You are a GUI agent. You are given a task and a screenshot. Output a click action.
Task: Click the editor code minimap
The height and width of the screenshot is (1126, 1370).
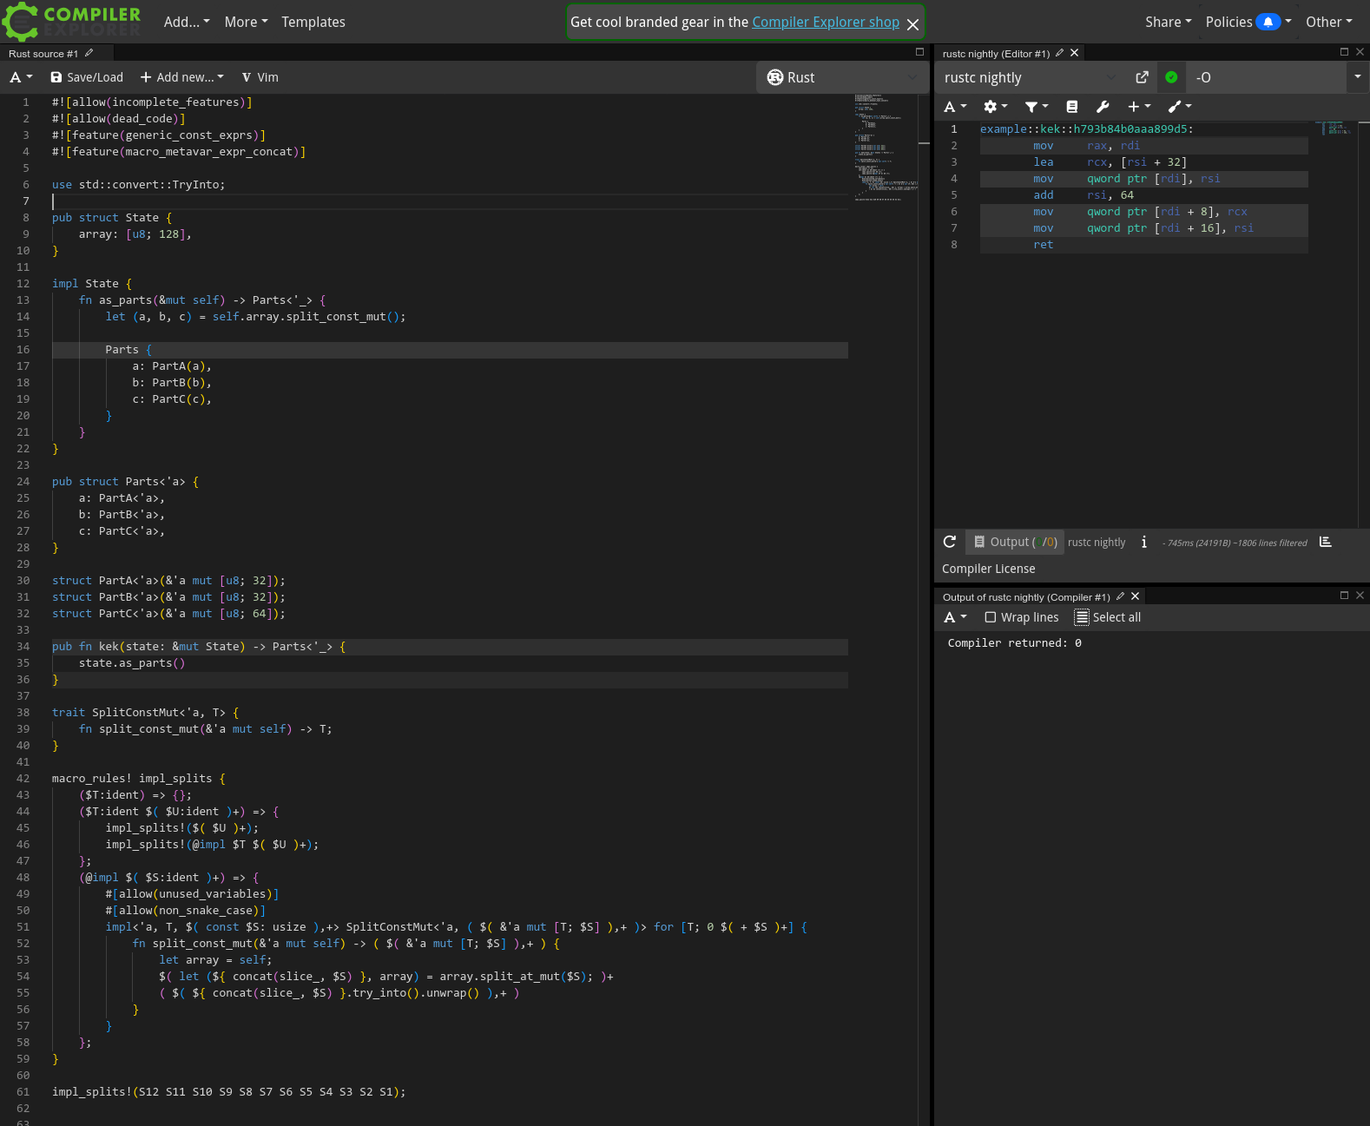click(886, 148)
